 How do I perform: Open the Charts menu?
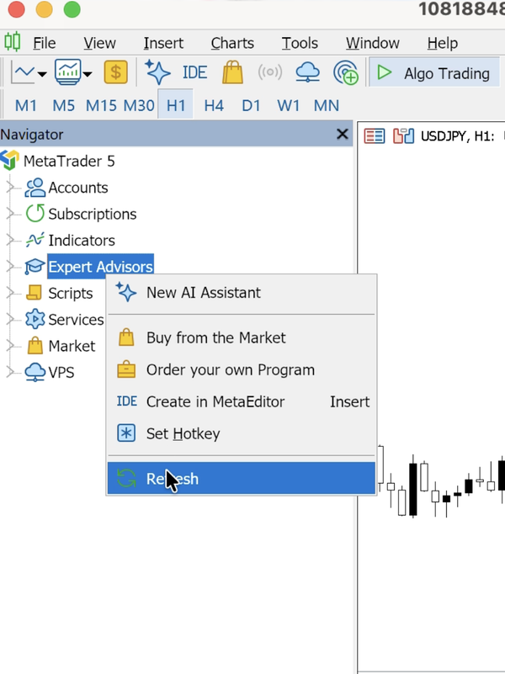232,43
